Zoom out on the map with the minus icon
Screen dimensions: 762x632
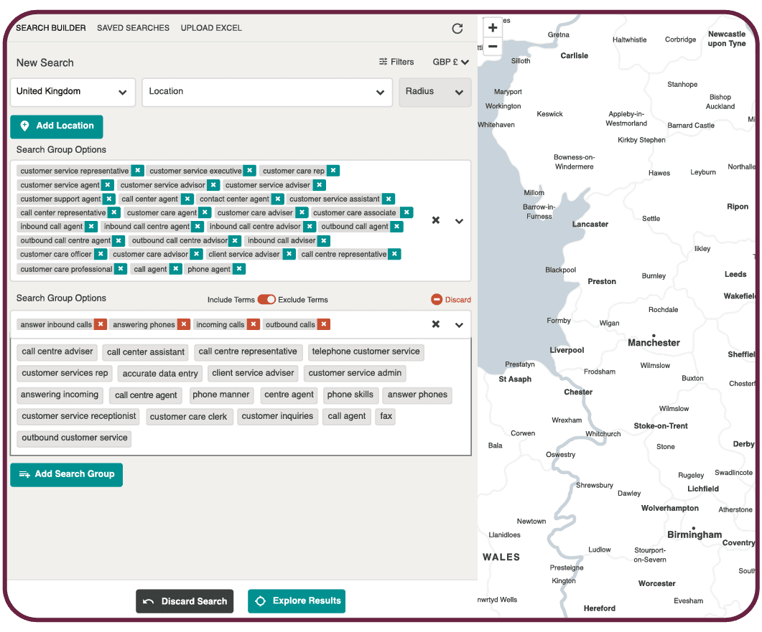pos(493,45)
